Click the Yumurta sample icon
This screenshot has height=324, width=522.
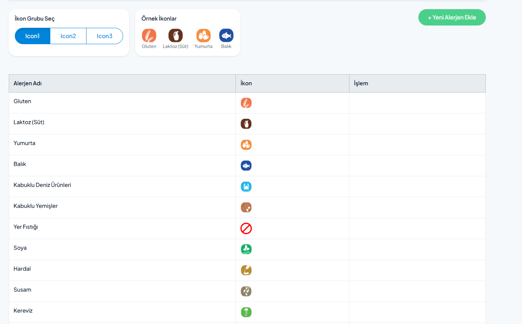(203, 35)
